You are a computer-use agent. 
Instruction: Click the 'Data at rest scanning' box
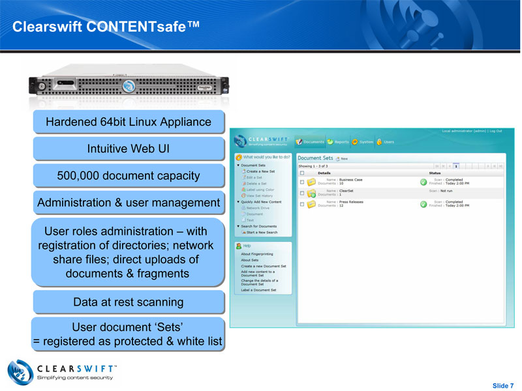pyautogui.click(x=129, y=302)
